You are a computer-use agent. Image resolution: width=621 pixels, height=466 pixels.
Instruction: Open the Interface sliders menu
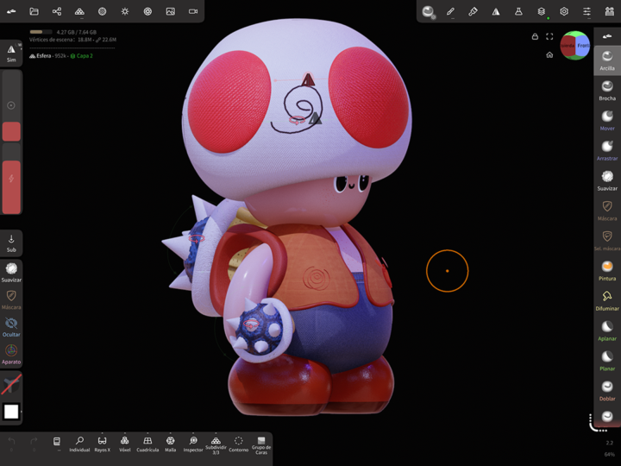[x=586, y=11]
